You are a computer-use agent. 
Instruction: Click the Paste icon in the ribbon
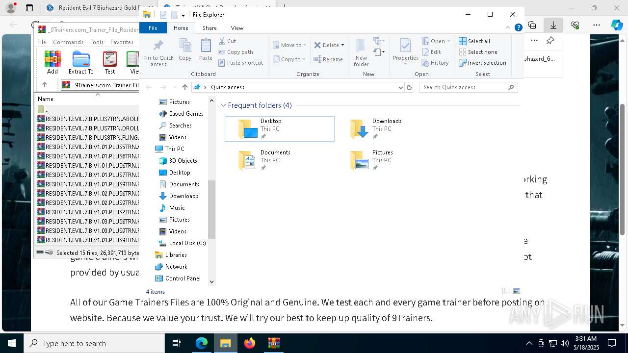coord(206,50)
